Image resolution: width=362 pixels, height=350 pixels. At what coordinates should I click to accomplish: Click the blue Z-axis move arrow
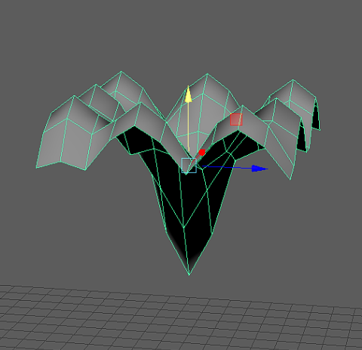pos(259,169)
